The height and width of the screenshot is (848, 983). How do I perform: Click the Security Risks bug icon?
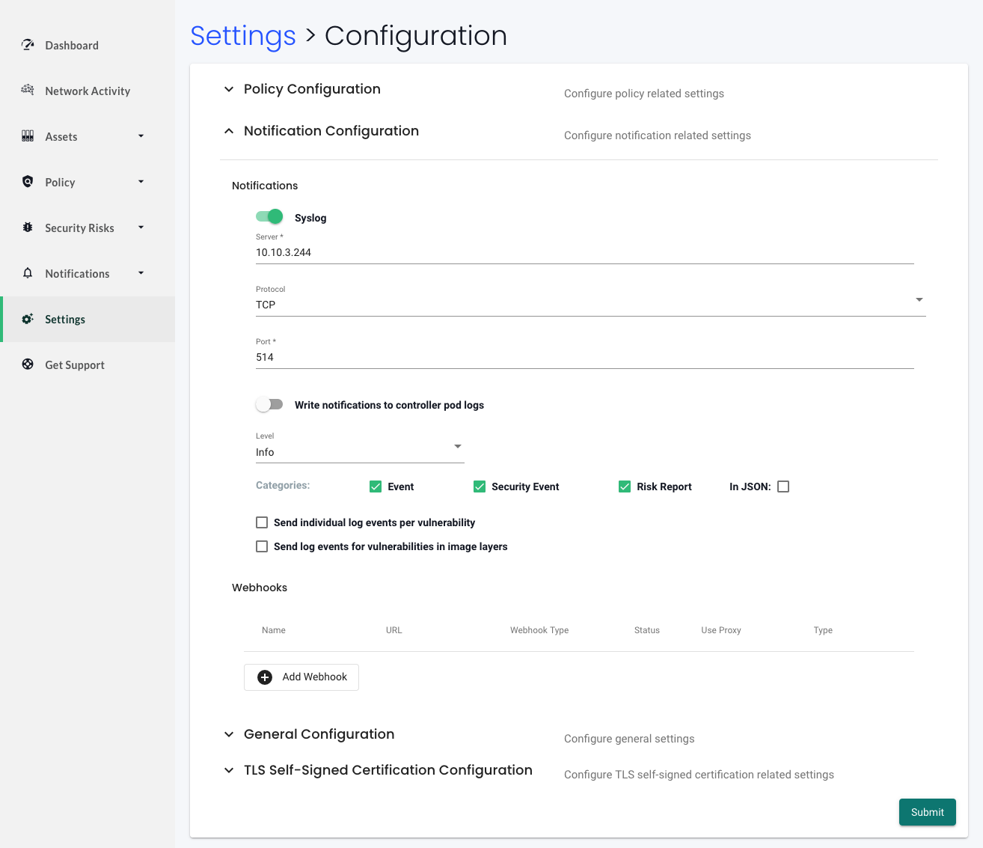28,228
